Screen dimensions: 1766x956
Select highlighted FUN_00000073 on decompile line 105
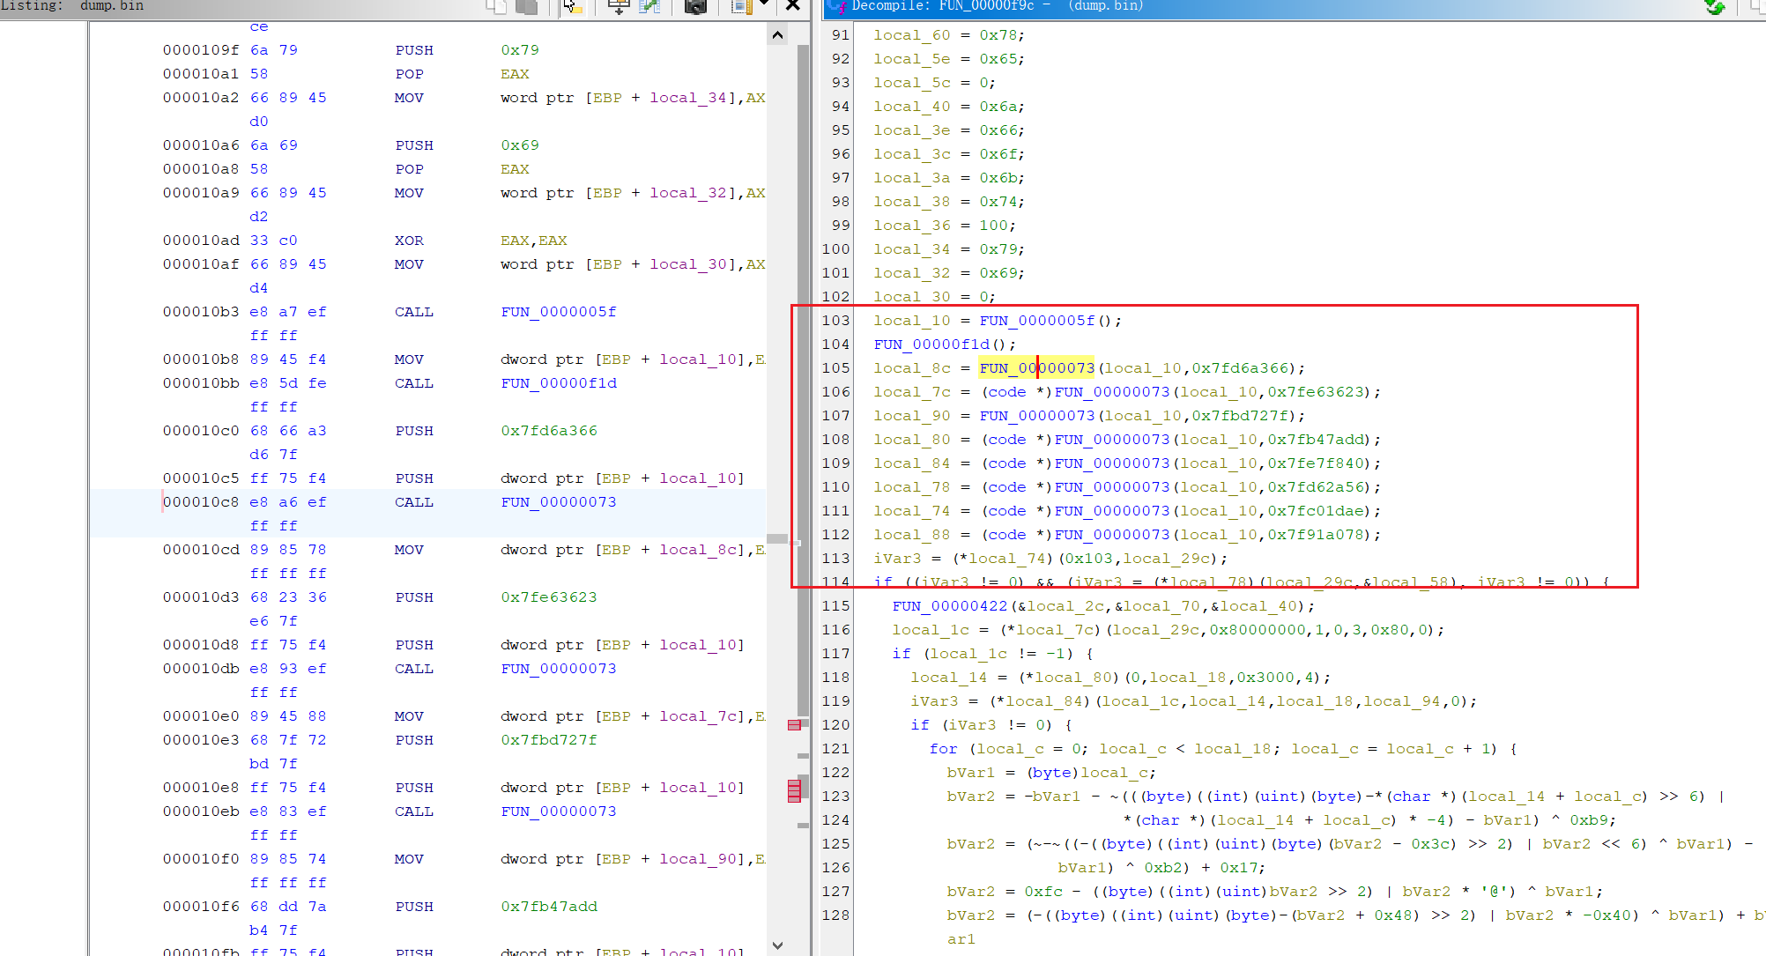[x=1036, y=368]
